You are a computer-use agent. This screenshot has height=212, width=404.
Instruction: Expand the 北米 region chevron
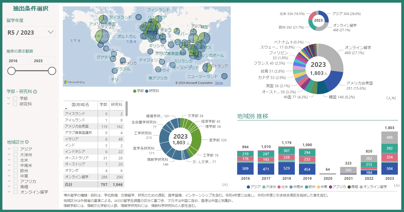(x=9, y=160)
